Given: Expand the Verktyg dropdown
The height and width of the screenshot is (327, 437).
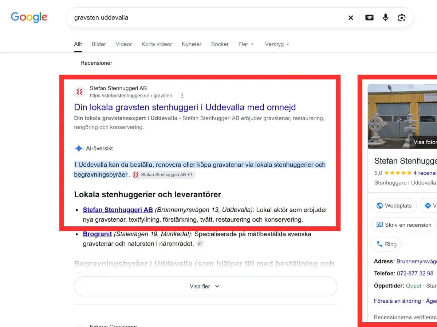Looking at the screenshot, I should pyautogui.click(x=277, y=44).
